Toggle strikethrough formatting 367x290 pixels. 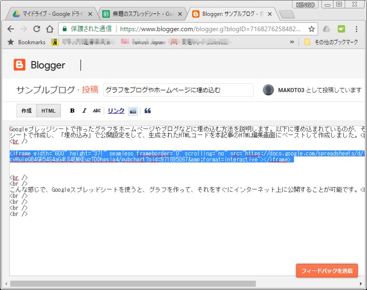96,110
